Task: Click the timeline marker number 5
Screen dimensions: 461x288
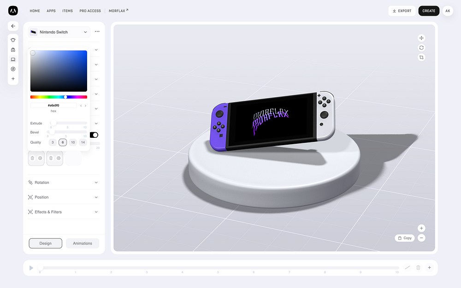Action: click(218, 272)
